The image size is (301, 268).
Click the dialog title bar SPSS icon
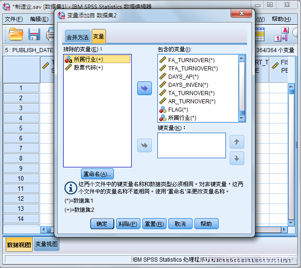[x=61, y=16]
